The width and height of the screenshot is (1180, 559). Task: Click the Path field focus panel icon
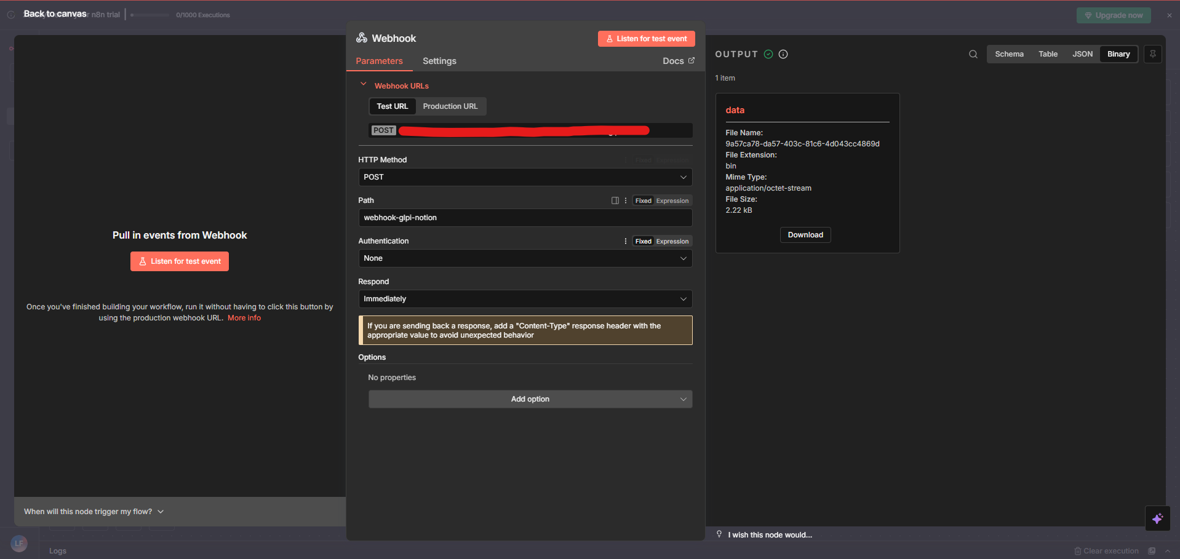point(615,200)
